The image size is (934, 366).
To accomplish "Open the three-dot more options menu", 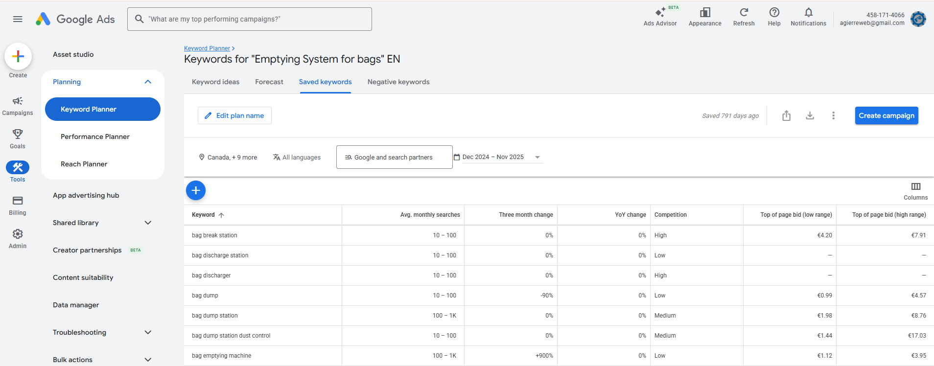I will pos(833,115).
